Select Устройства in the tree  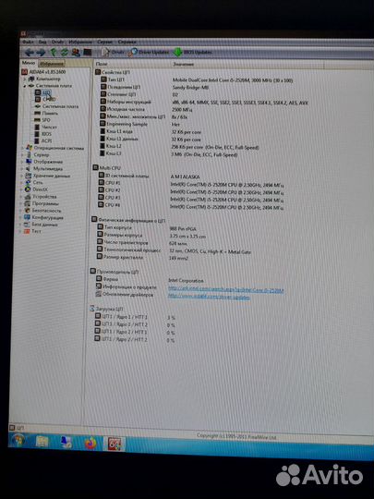pyautogui.click(x=41, y=197)
